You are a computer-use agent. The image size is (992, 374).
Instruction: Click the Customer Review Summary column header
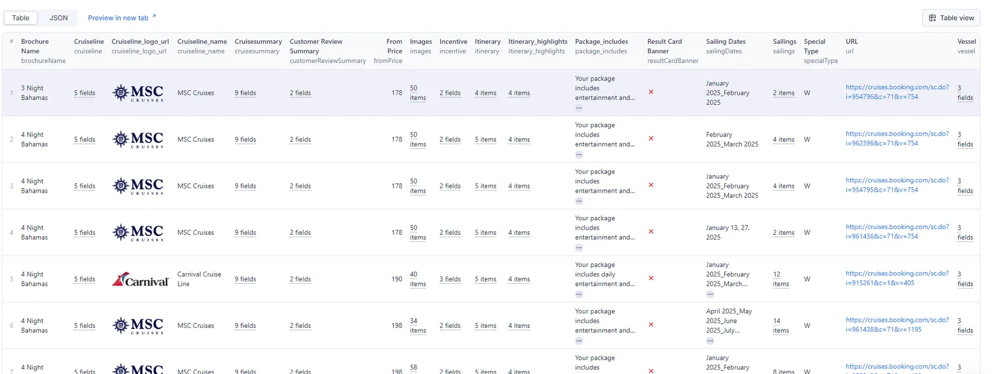(328, 51)
